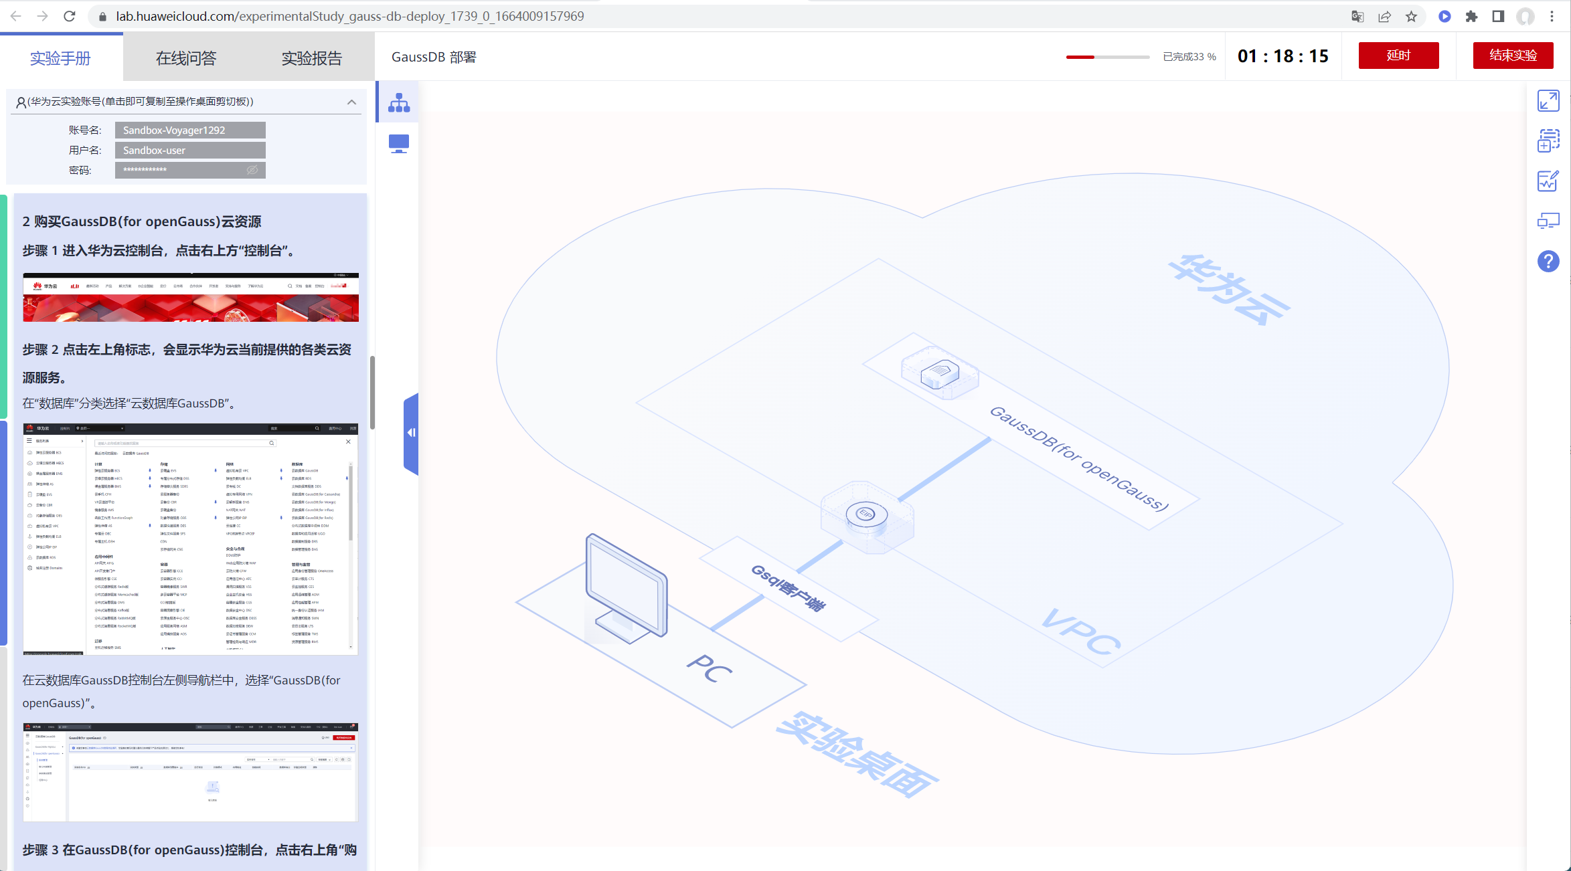This screenshot has height=871, width=1571.
Task: Click the browser bookmark star icon
Action: click(1411, 16)
